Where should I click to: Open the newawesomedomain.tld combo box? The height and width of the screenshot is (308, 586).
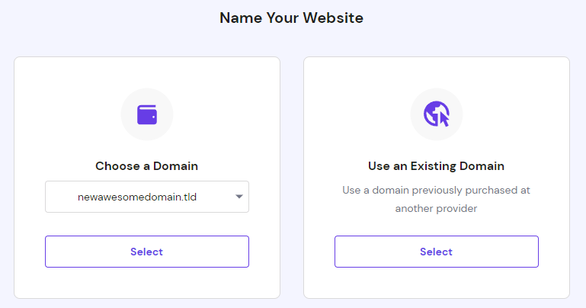[147, 197]
